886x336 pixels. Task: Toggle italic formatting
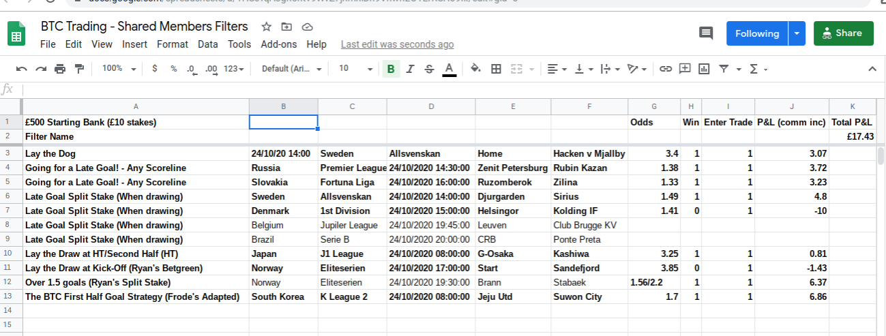pos(410,69)
